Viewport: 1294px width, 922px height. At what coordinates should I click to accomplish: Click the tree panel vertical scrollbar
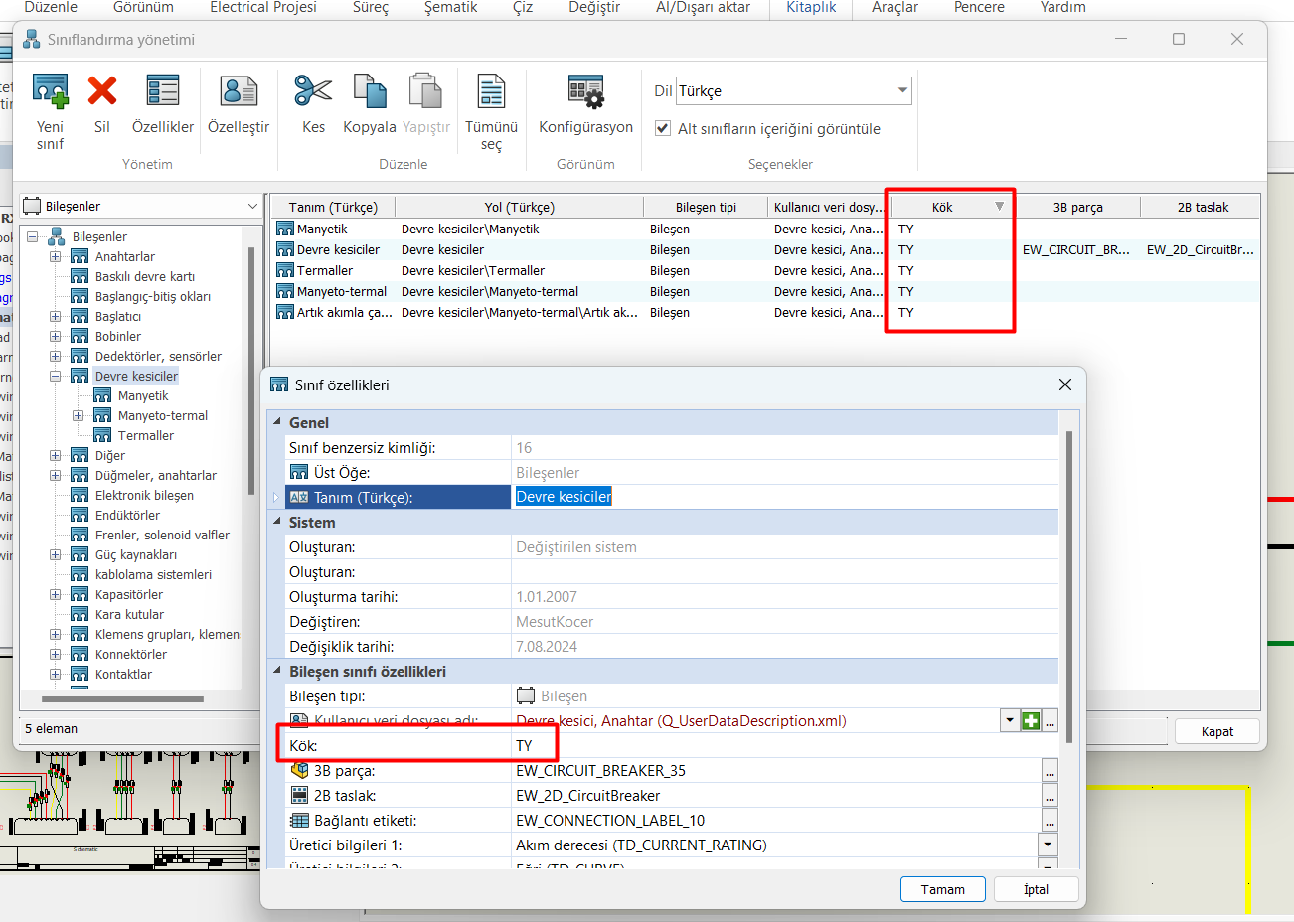click(x=251, y=370)
